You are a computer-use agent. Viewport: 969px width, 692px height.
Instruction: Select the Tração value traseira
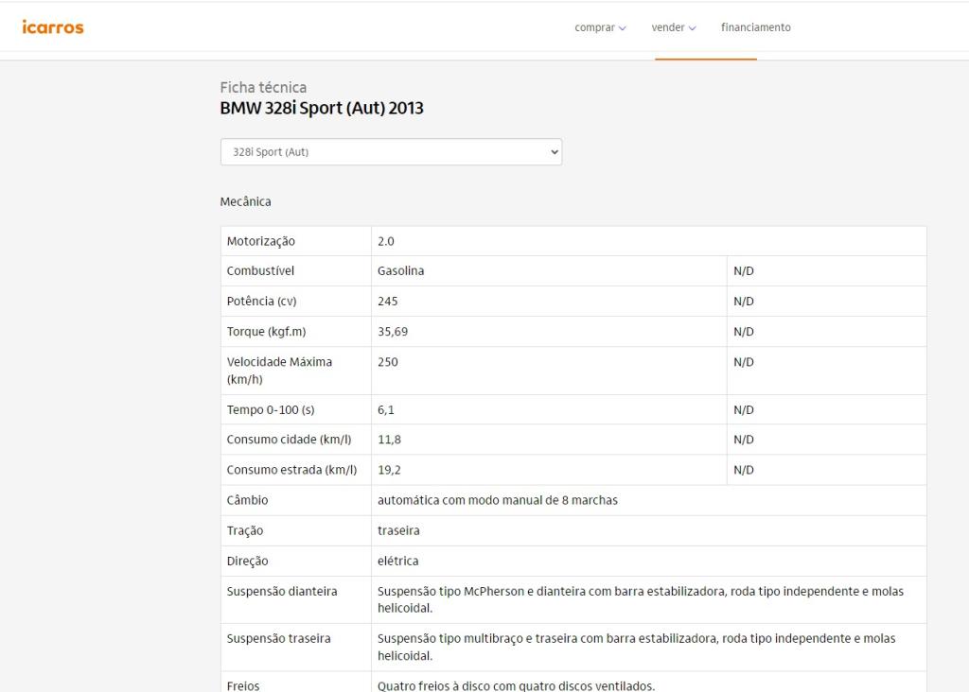pyautogui.click(x=398, y=530)
